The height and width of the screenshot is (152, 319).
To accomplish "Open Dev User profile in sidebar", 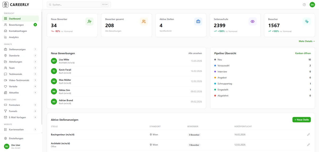I will pyautogui.click(x=20, y=146).
